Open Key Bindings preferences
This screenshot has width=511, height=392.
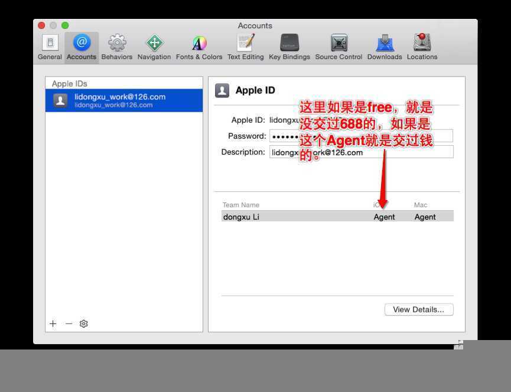(289, 47)
